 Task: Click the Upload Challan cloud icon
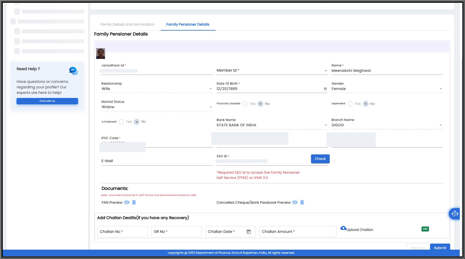coord(343,228)
